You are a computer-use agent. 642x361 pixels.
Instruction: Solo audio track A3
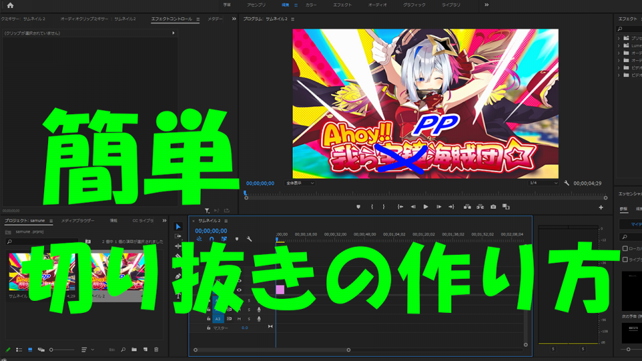(x=249, y=319)
